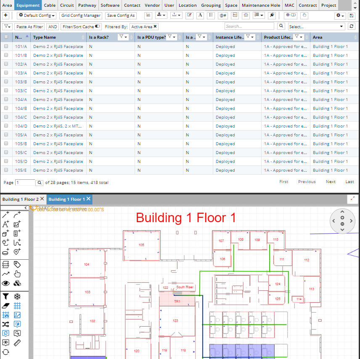Screen dimensions: 360x359
Task: Click the pencil edit icon in toolbar
Action: click(x=189, y=16)
